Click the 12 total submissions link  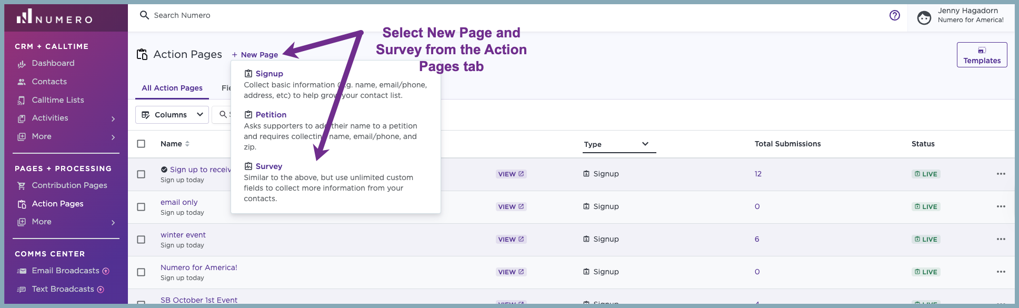[758, 174]
